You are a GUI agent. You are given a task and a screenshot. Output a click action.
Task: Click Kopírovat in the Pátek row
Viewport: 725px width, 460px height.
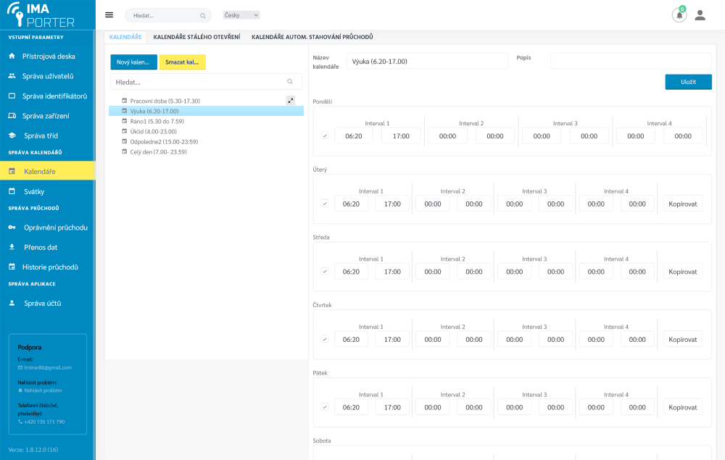[x=682, y=407]
